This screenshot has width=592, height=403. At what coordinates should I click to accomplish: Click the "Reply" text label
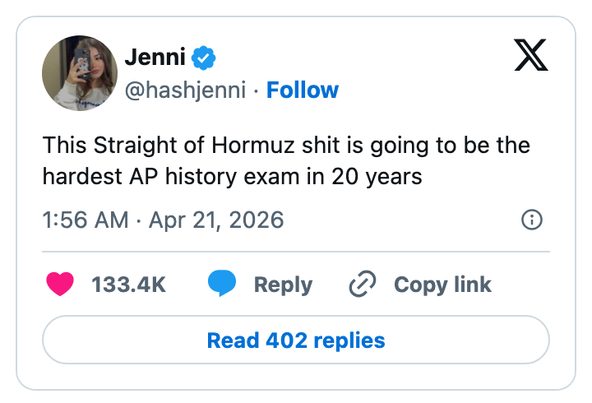coord(283,285)
